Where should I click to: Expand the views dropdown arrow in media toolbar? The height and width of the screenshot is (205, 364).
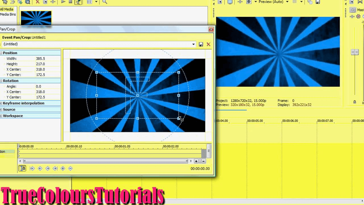tap(96, 2)
